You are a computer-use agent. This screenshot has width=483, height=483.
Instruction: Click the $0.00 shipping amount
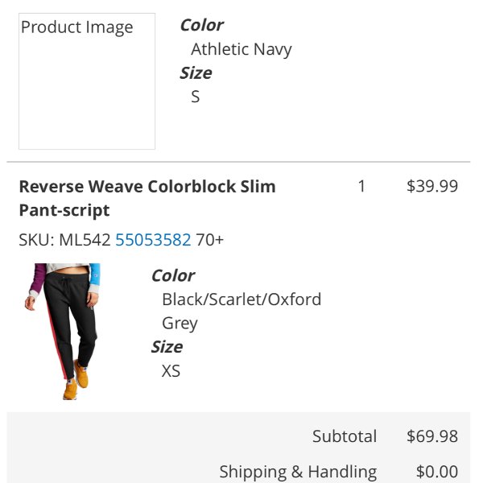coord(437,472)
